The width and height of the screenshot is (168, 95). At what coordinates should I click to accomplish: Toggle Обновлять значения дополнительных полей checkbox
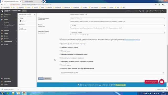tap(60, 54)
